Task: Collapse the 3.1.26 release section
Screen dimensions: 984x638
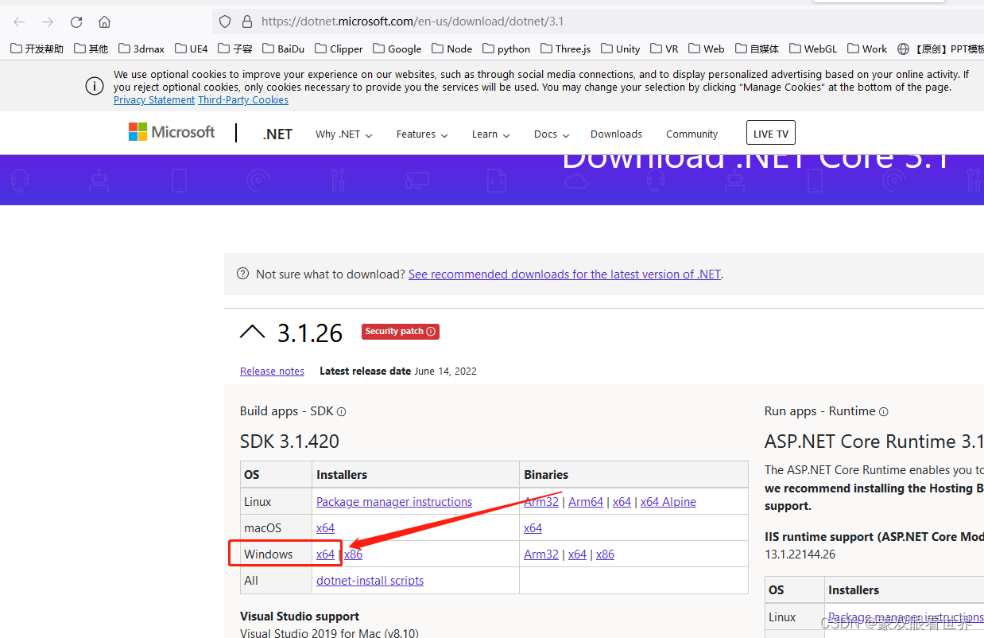Action: pos(252,333)
